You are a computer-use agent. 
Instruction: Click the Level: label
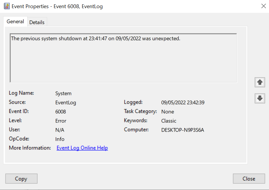pos(15,120)
